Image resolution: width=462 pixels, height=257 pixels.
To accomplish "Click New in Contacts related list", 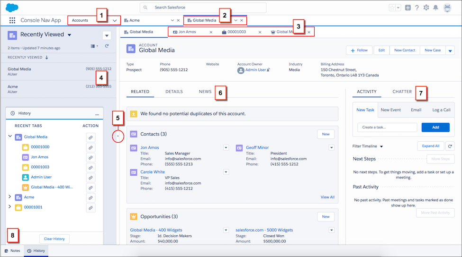I will click(x=326, y=134).
